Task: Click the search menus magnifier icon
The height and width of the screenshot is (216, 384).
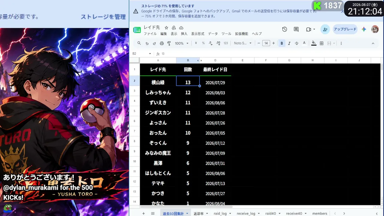Action: [x=139, y=43]
